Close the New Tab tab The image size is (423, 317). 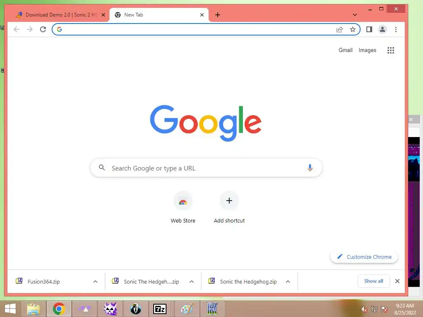(202, 15)
